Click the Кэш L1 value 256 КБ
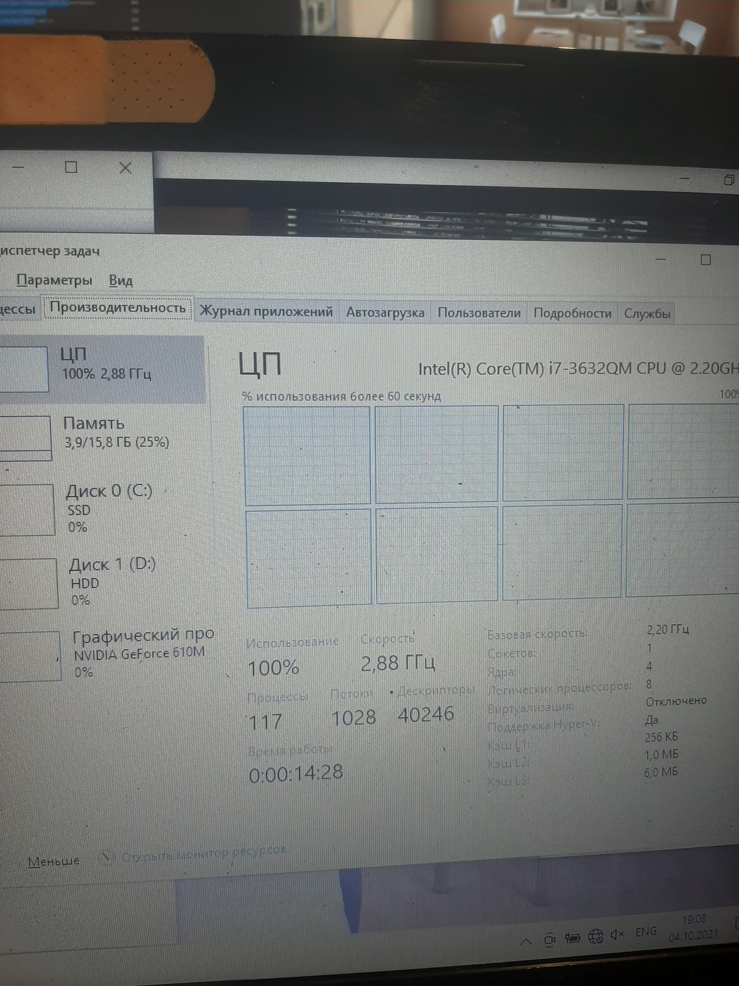This screenshot has width=739, height=986. pos(661,737)
